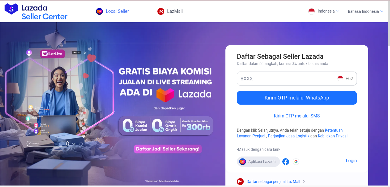390x187 pixels.
Task: Switch to the LazMall tab
Action: (x=170, y=11)
